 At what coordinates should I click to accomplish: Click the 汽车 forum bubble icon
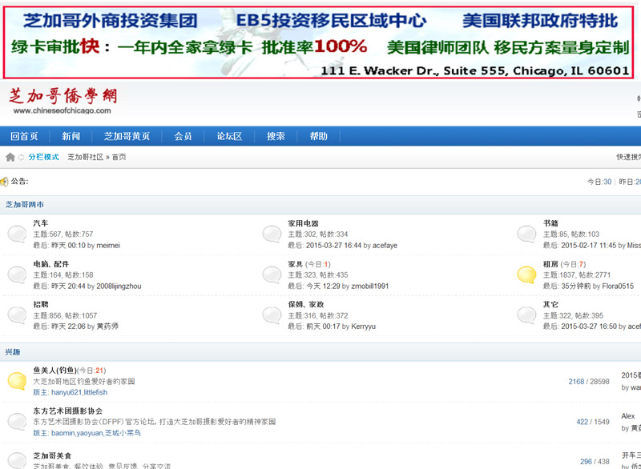pyautogui.click(x=17, y=234)
